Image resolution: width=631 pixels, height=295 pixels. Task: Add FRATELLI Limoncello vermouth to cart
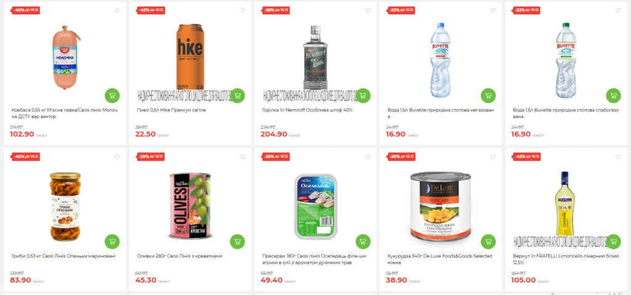pyautogui.click(x=613, y=241)
